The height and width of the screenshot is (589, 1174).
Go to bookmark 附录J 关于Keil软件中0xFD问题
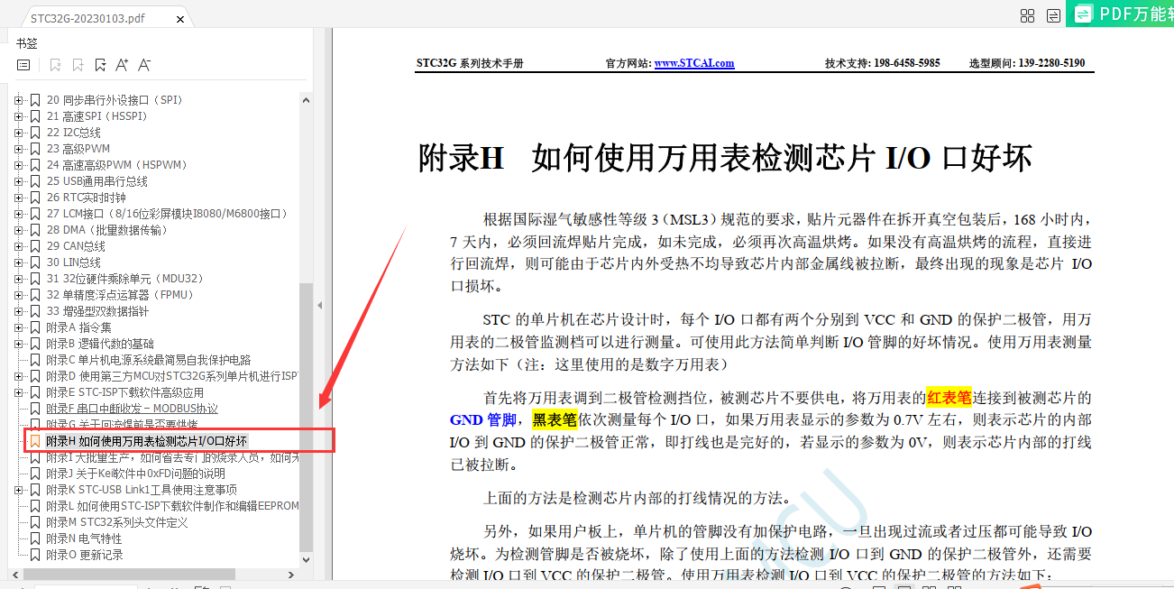[135, 474]
